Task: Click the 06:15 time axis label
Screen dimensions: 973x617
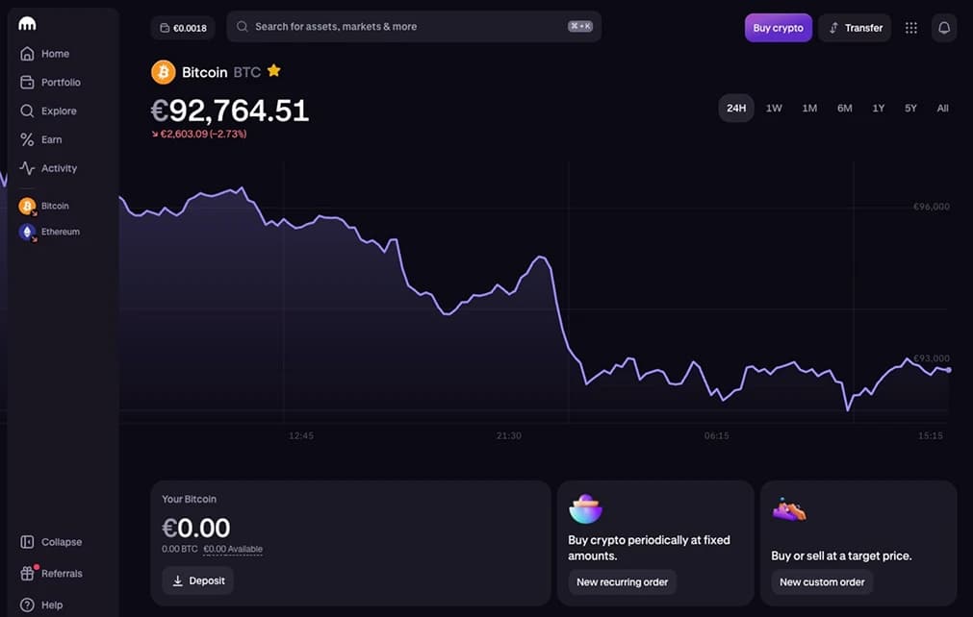Action: coord(717,435)
